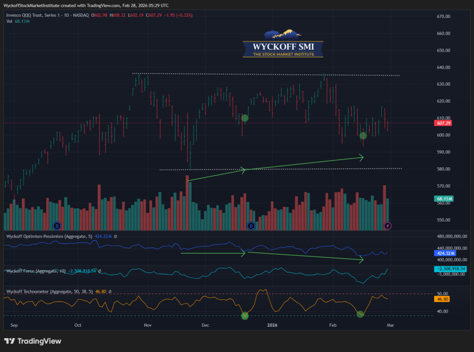Screen dimensions: 474x352
Task: Click the orange 46.80 Technometer value tag
Action: [443, 299]
